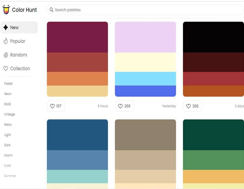Screen dimensions: 244x189
Task: Click the dark maroon top swatch
Action: click(77, 37)
